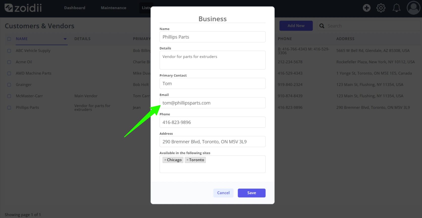
Task: Check the Grainger row checkbox
Action: 9,85
